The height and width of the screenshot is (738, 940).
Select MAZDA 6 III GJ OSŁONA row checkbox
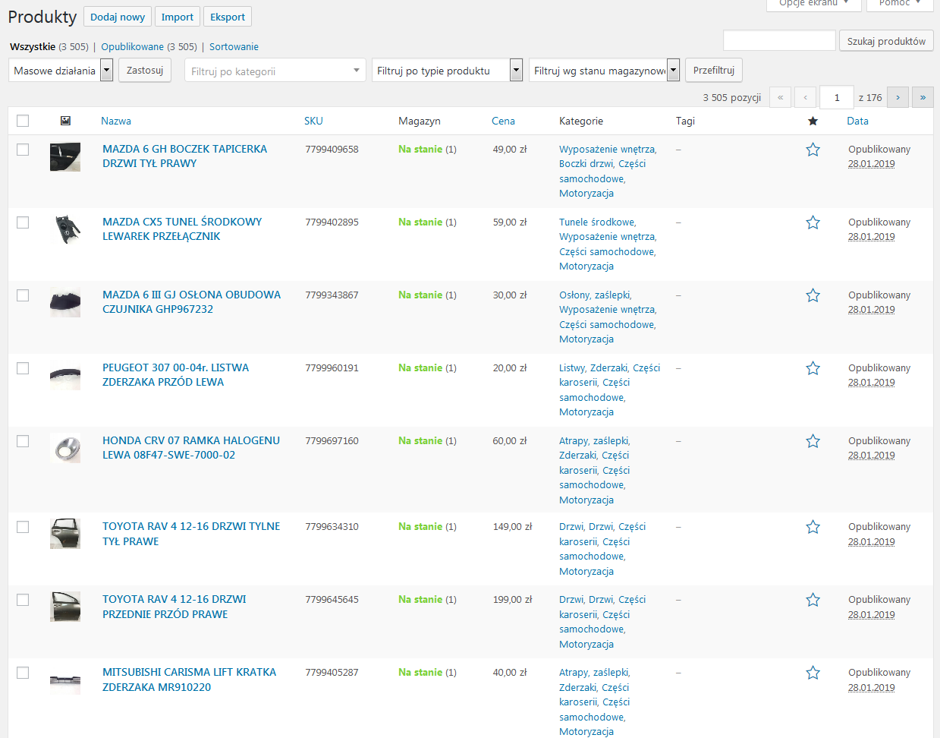23,295
